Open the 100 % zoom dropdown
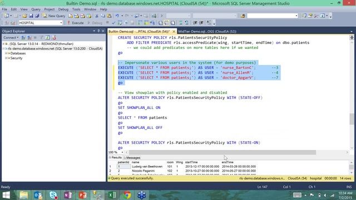This screenshot has width=356, height=200. tap(122, 152)
